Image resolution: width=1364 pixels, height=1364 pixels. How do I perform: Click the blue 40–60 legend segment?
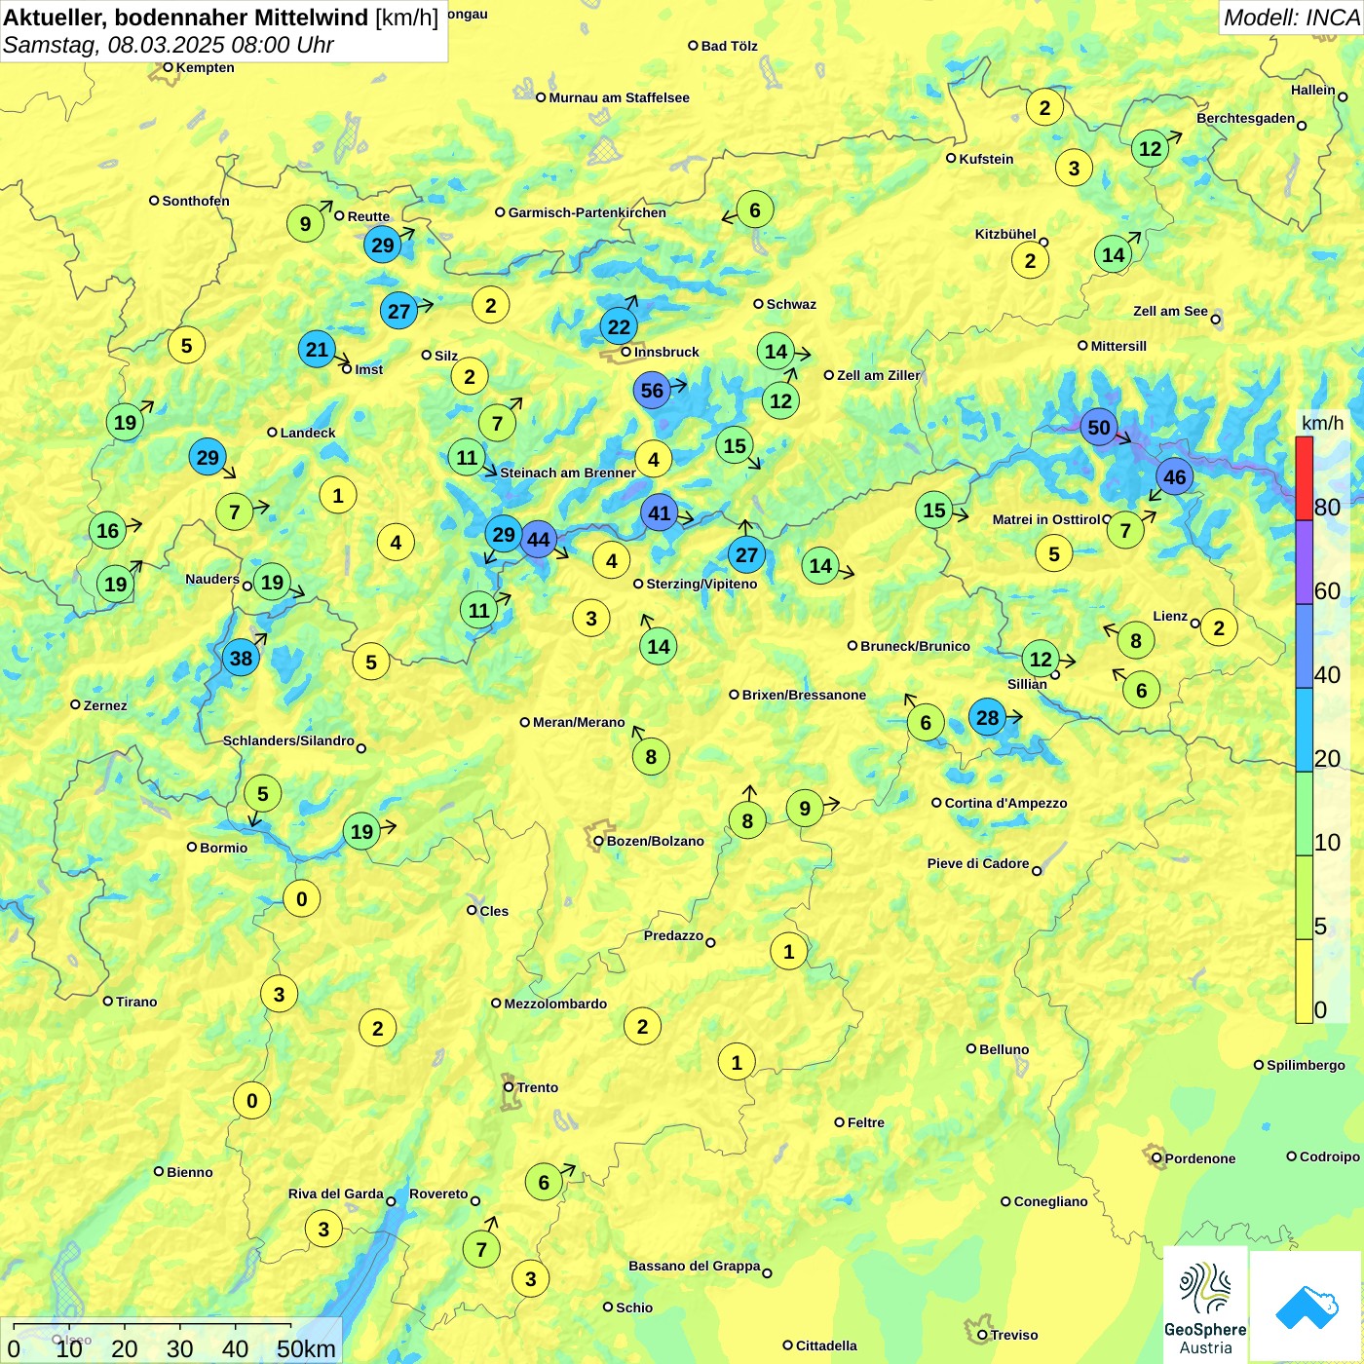pos(1304,646)
